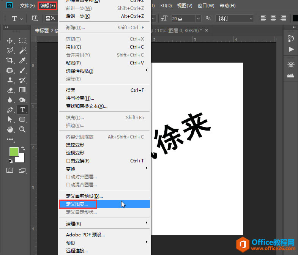Open the Edit Toolbar three-dots button
This screenshot has height=255, width=298.
(x=10, y=139)
